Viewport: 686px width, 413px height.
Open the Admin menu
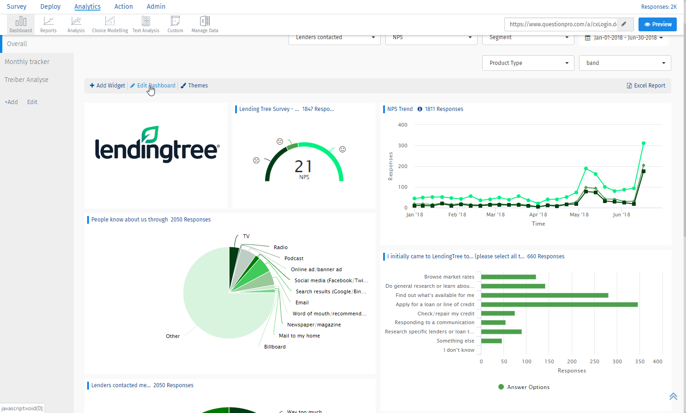pyautogui.click(x=156, y=6)
